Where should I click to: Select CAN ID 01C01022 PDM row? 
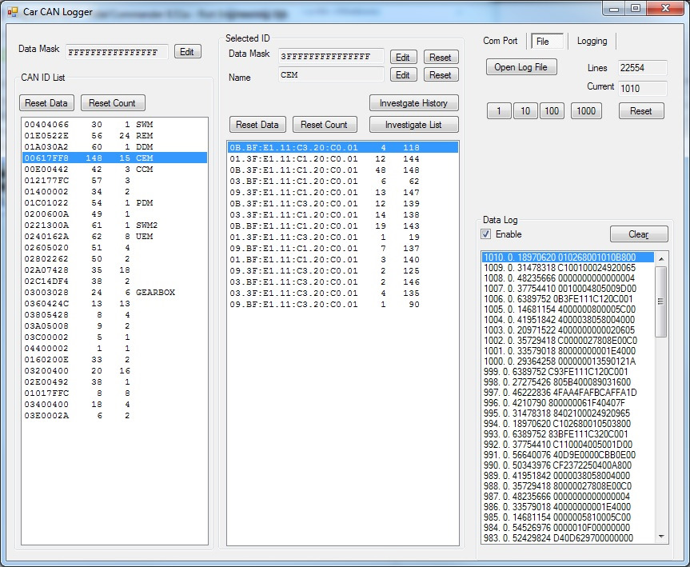point(114,203)
